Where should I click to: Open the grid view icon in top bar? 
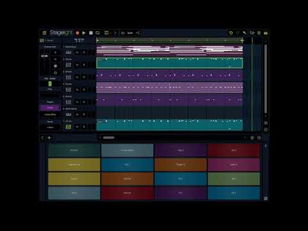tap(259, 33)
